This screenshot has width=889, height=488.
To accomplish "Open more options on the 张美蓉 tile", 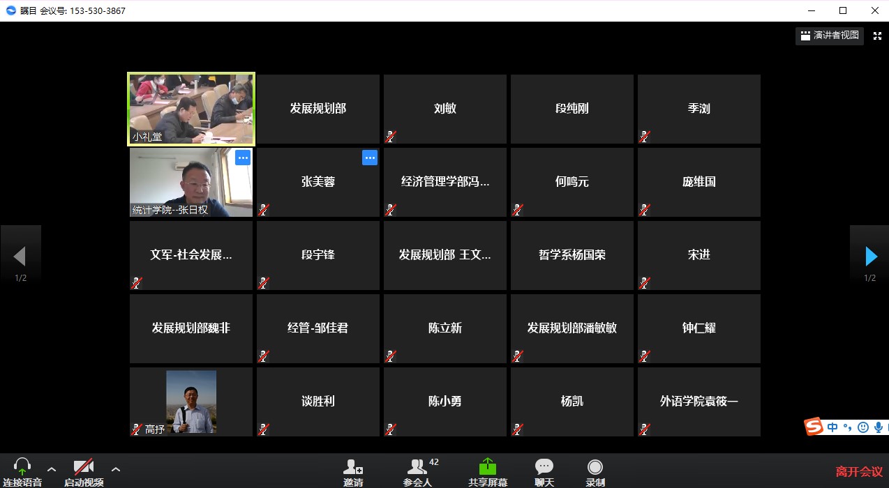I will tap(369, 158).
